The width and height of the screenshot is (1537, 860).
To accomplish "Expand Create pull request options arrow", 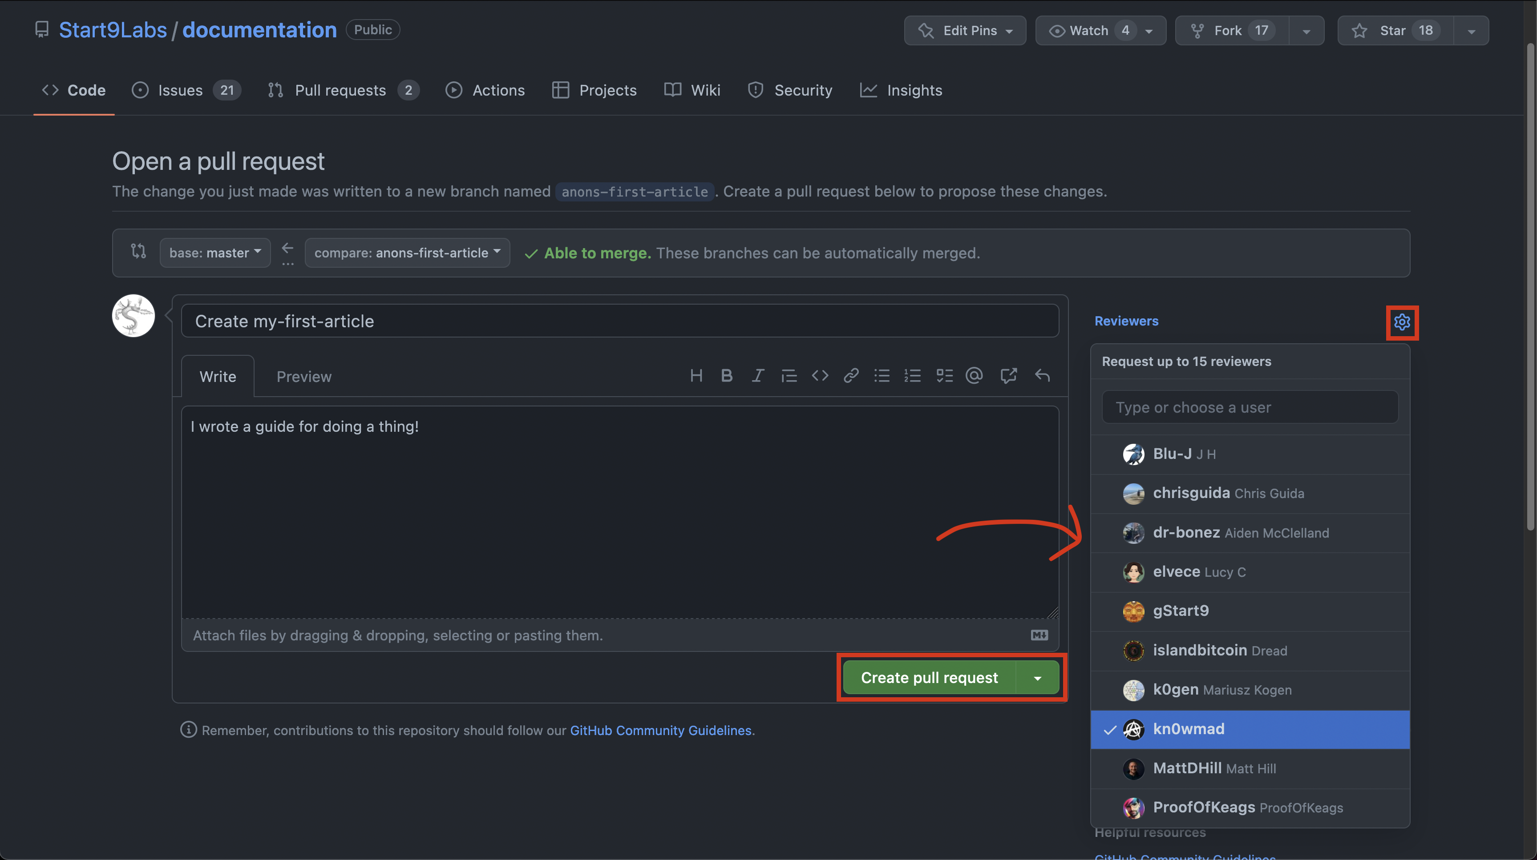I will [x=1038, y=678].
